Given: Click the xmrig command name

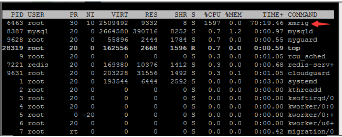Looking at the screenshot, I should 298,23.
